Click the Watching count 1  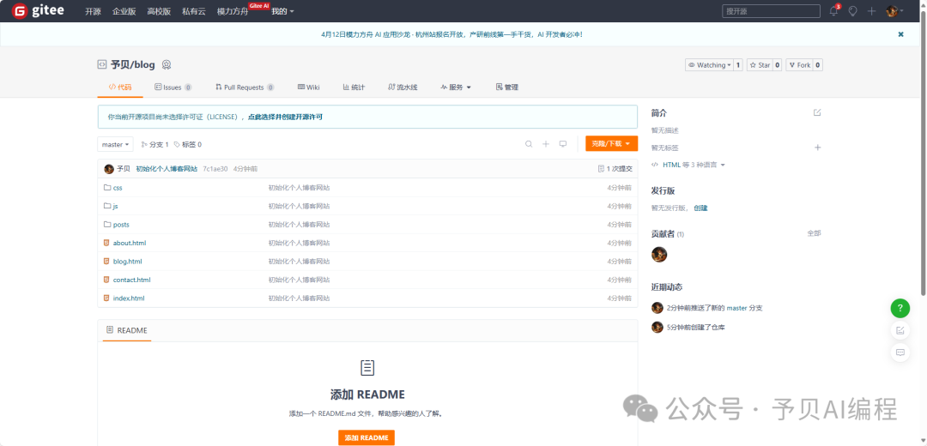[738, 65]
